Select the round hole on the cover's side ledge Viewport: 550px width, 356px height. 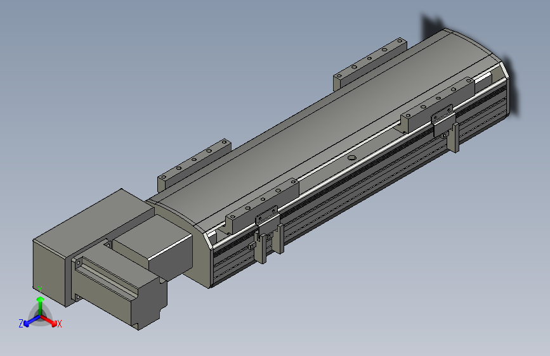352,157
